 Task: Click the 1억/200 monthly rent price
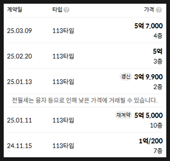(151, 141)
